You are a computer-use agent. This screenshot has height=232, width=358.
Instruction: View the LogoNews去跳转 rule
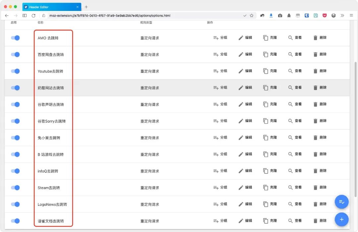point(295,204)
